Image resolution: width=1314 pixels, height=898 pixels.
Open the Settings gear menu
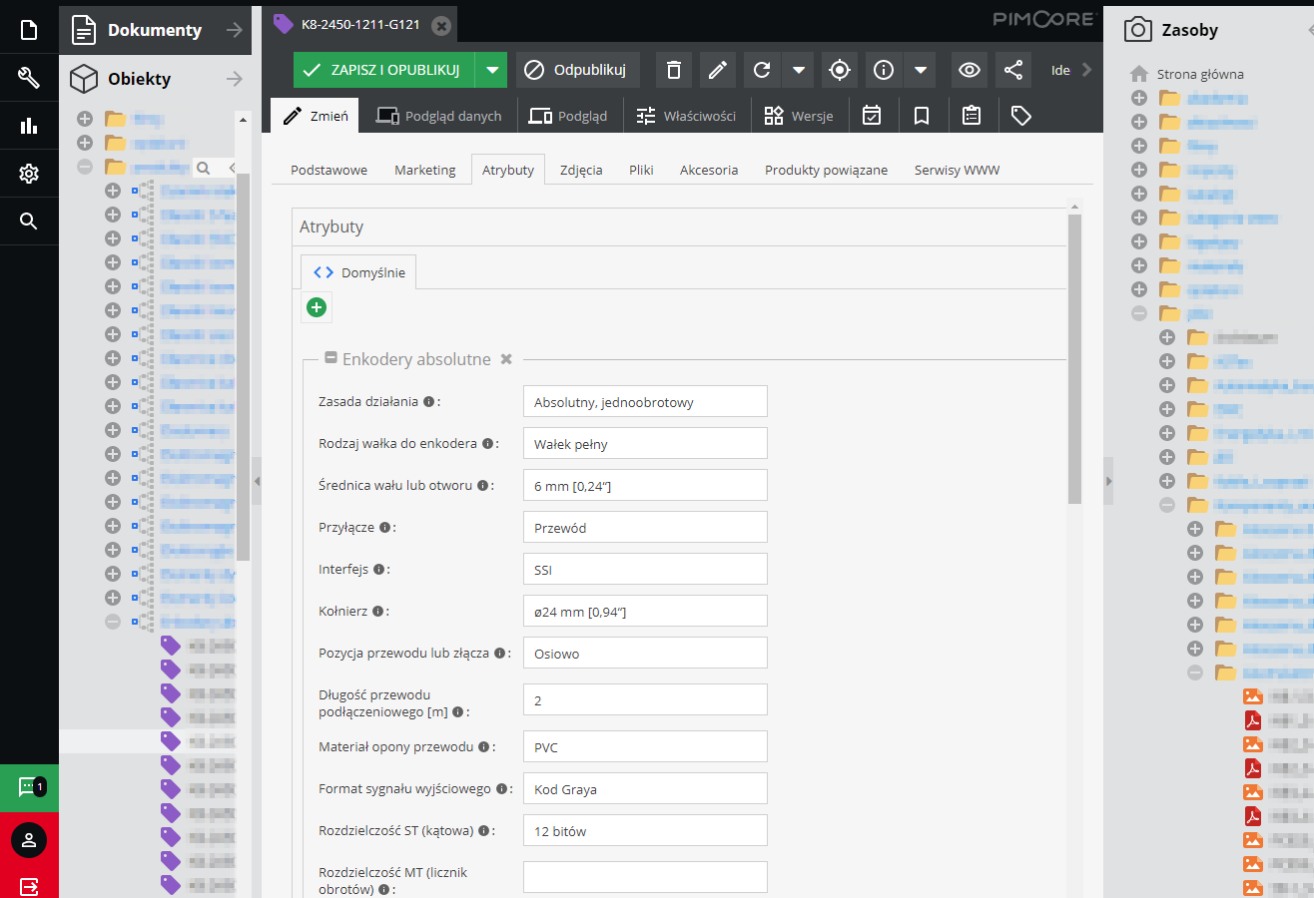pos(29,174)
